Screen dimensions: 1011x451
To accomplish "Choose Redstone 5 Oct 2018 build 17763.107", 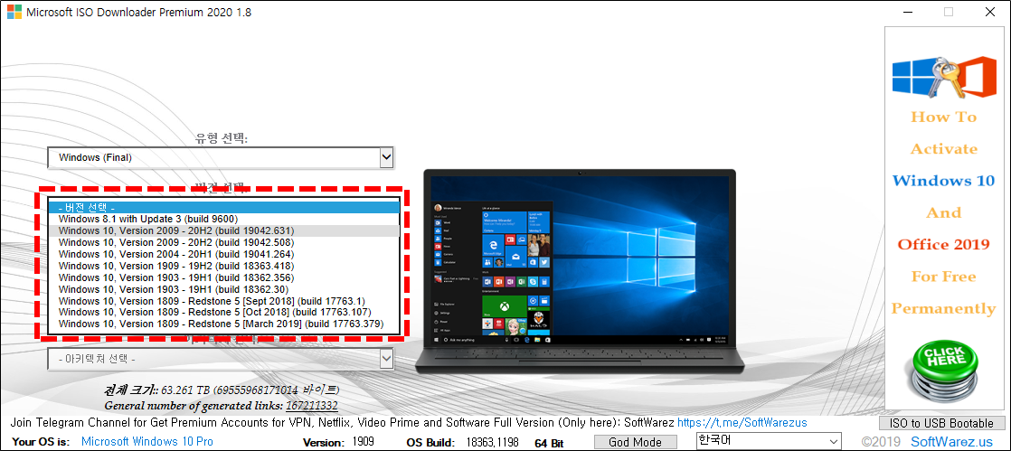I will [223, 312].
